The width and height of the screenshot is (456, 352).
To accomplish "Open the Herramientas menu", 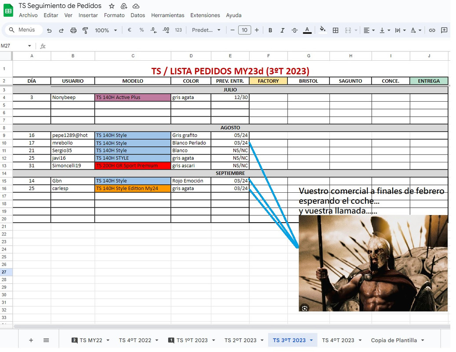I will click(168, 15).
